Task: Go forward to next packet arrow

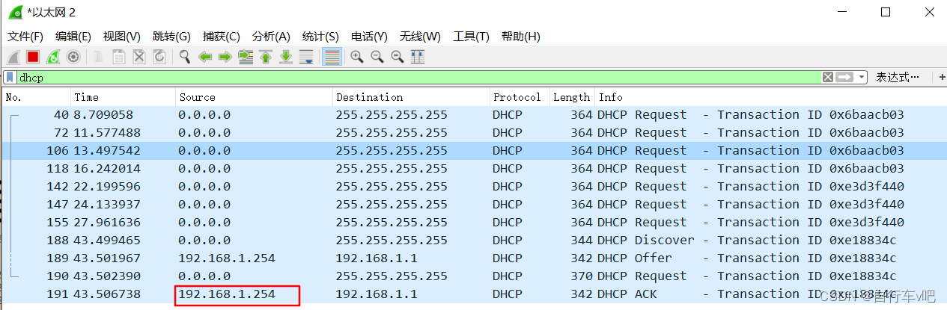Action: (x=225, y=57)
